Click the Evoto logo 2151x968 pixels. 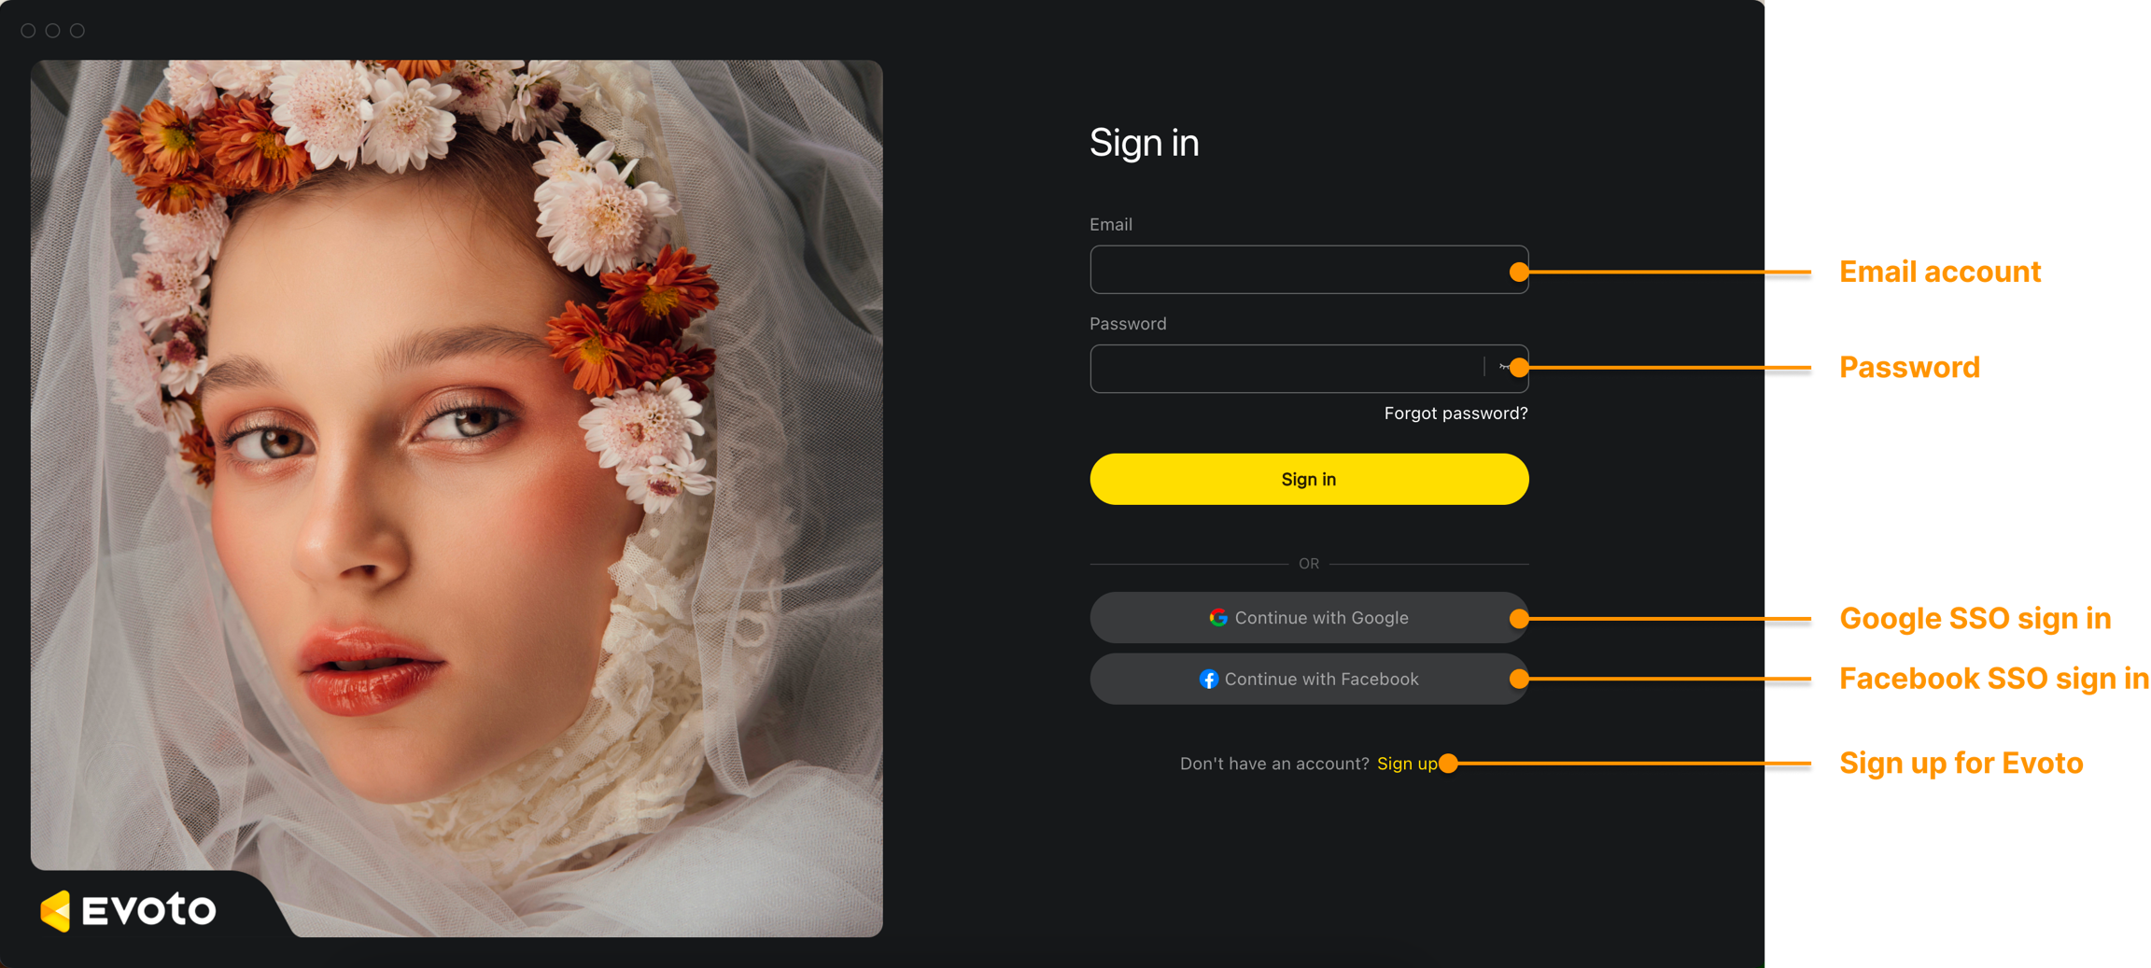(129, 910)
